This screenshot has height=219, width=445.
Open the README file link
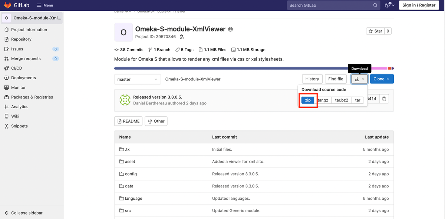click(x=128, y=121)
